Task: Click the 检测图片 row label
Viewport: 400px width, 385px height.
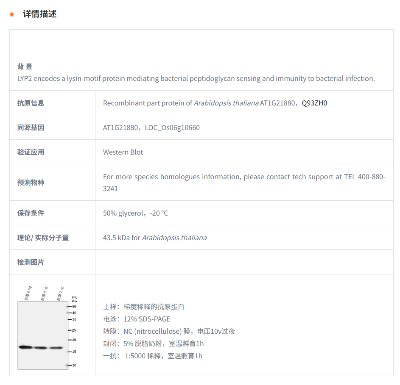Action: pos(31,262)
